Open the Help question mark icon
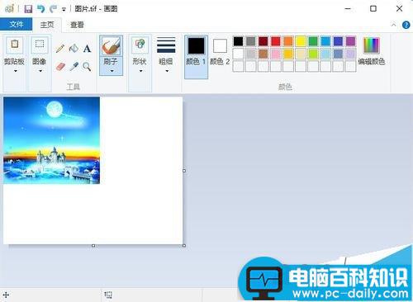 point(406,25)
